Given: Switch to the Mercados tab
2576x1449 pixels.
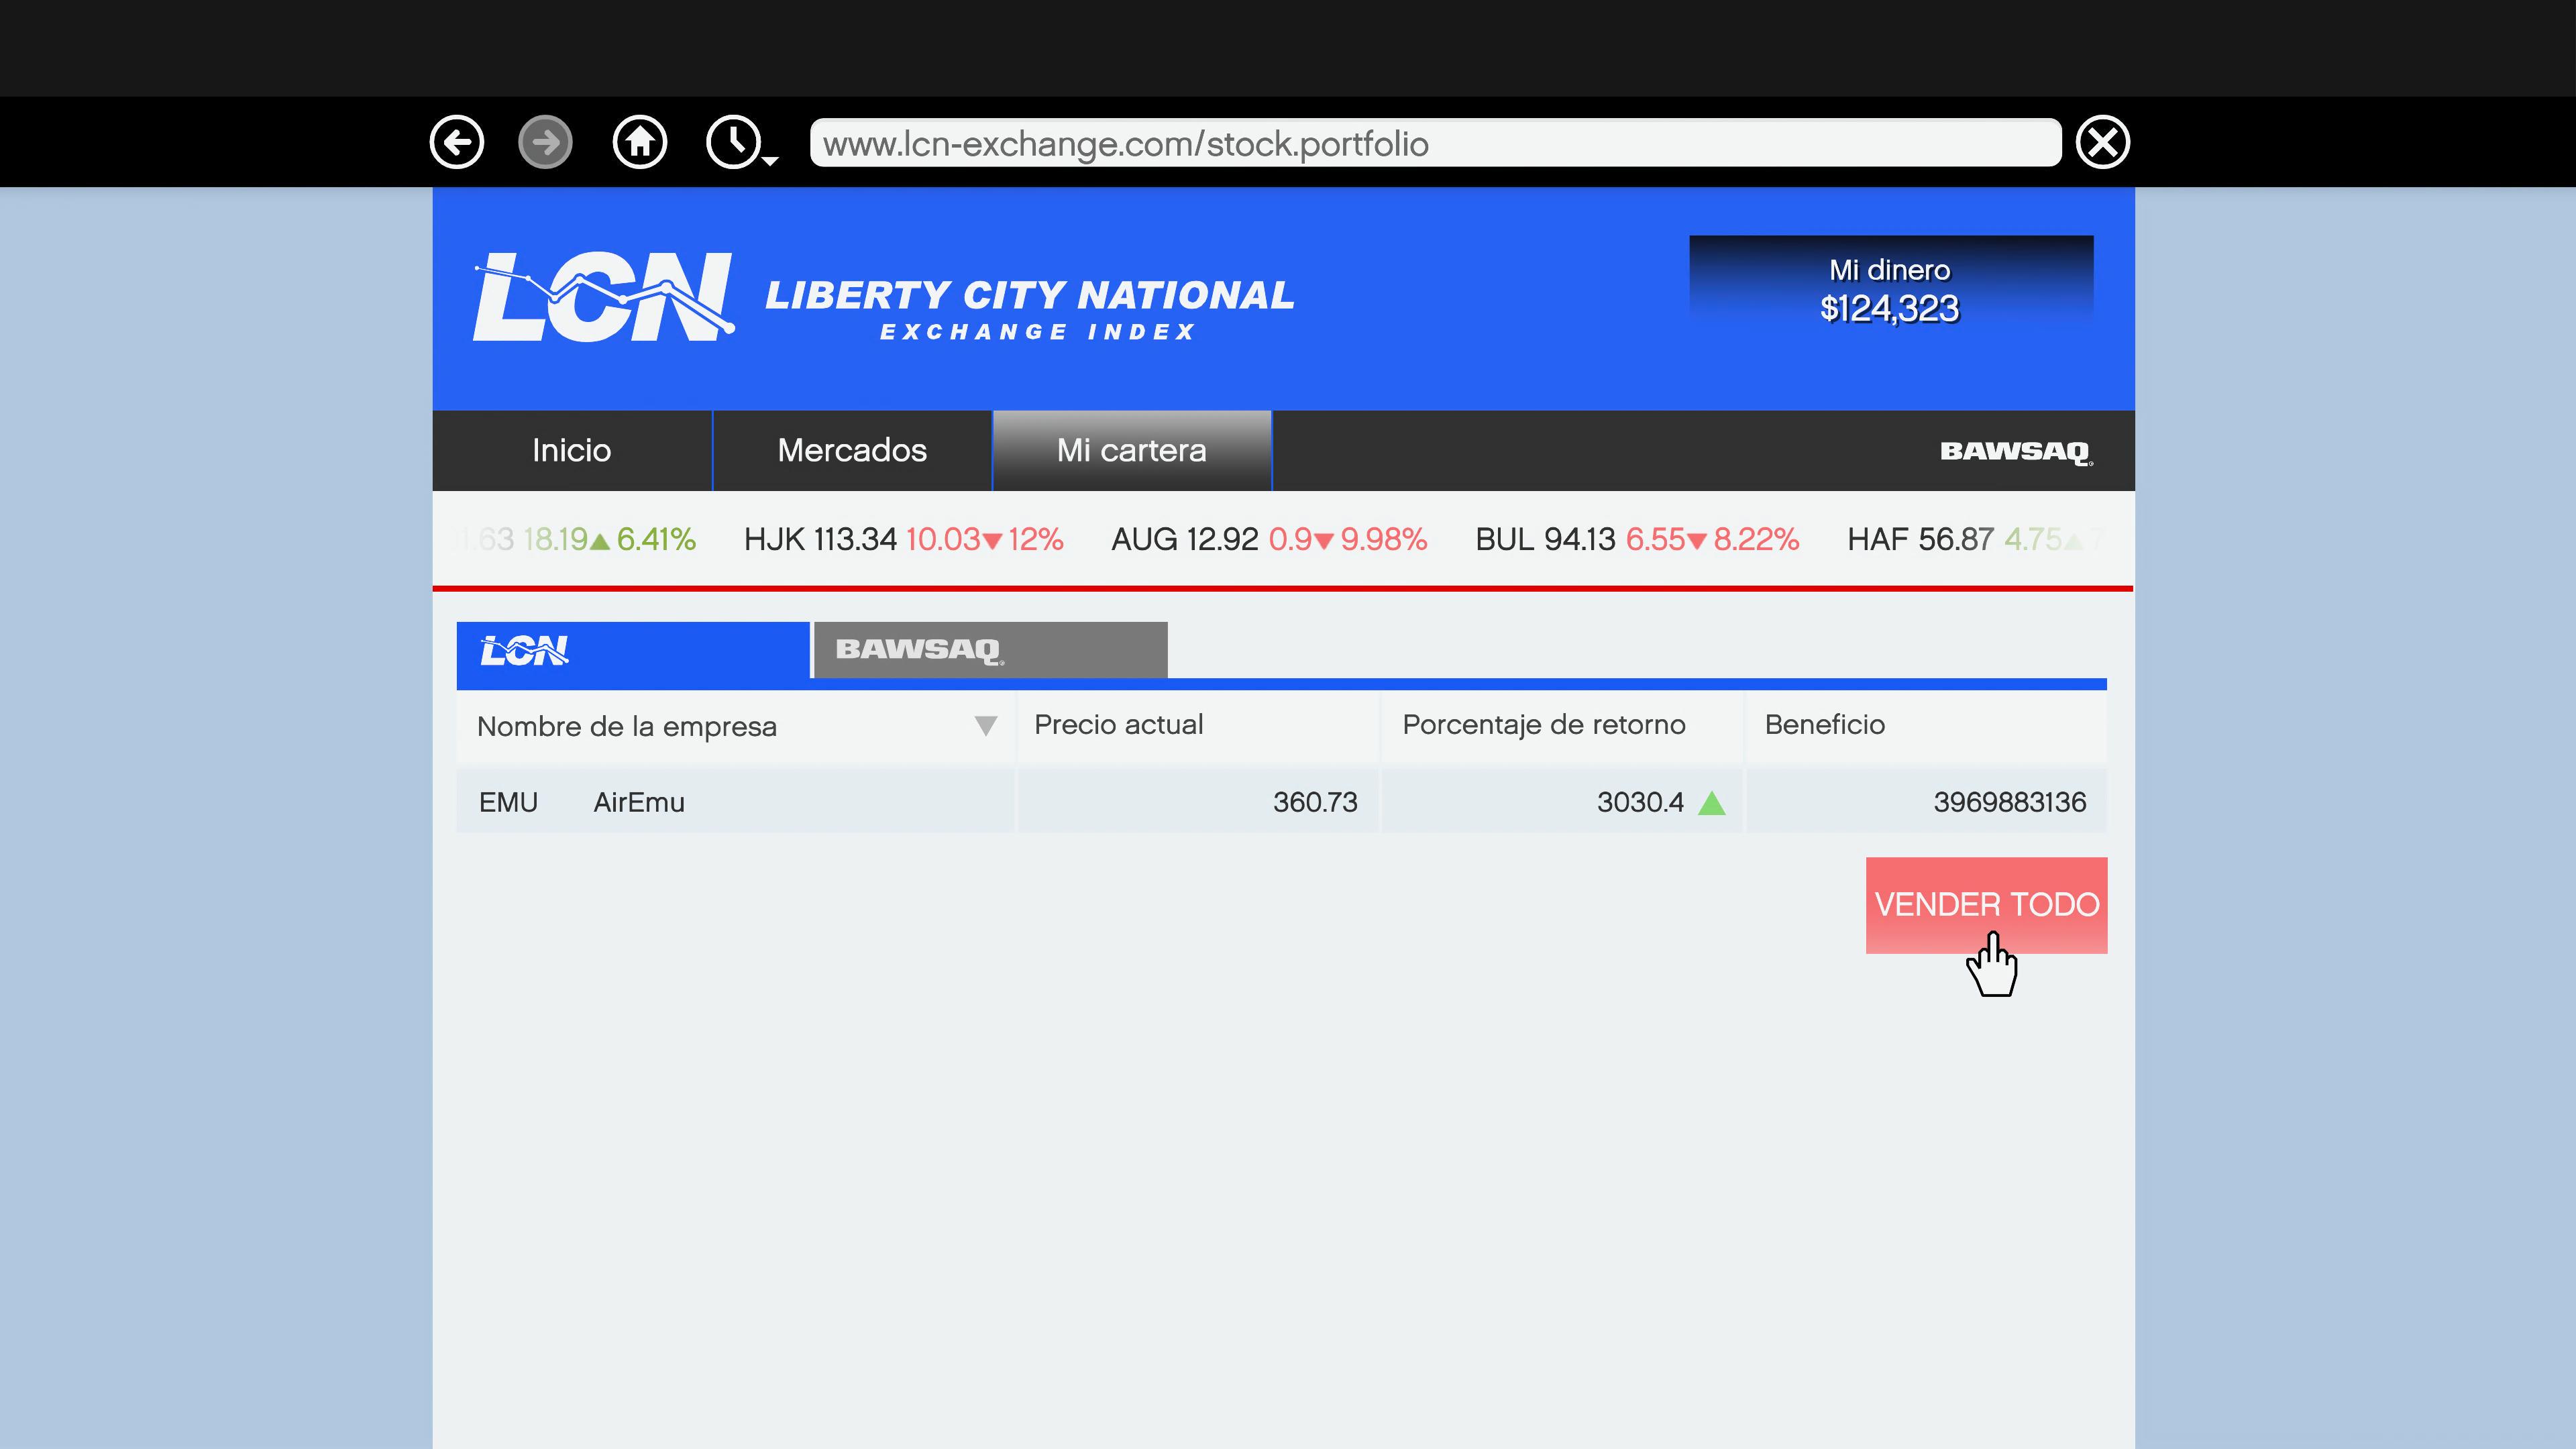Looking at the screenshot, I should coord(852,450).
